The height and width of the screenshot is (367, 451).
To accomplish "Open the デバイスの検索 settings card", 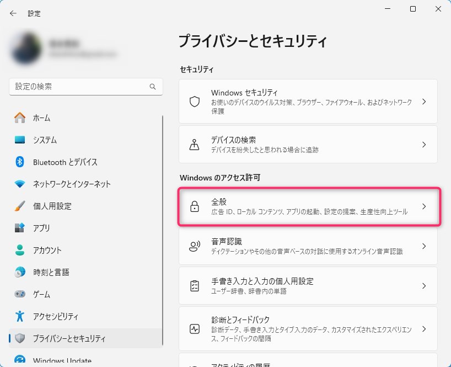I will coord(308,145).
